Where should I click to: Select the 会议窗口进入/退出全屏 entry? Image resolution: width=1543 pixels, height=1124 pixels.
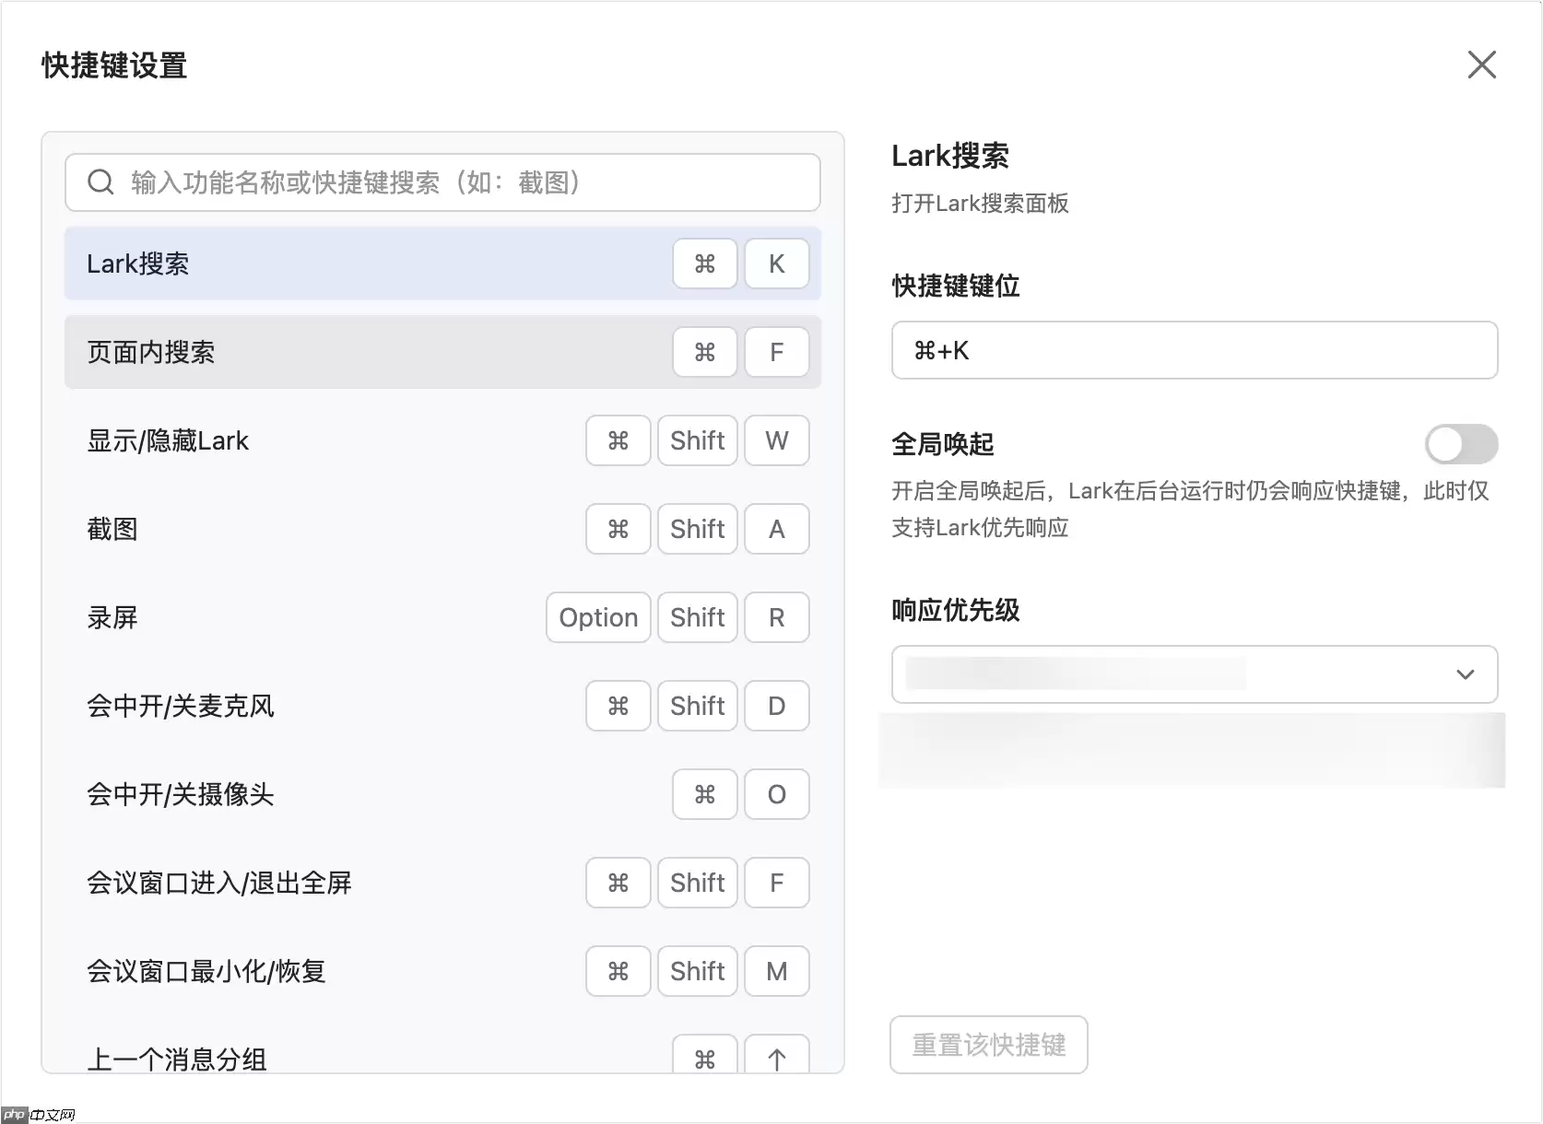(277, 883)
